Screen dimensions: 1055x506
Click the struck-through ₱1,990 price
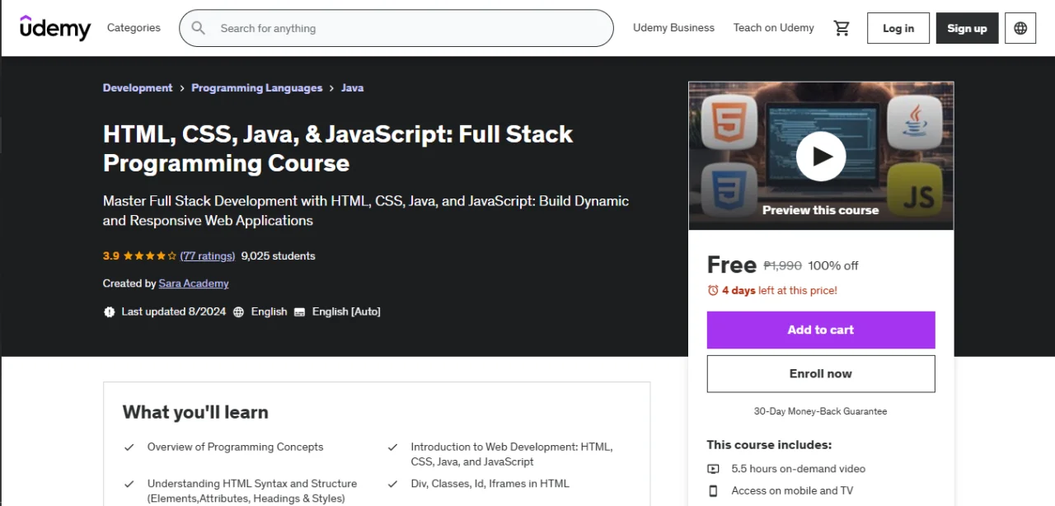pos(783,265)
